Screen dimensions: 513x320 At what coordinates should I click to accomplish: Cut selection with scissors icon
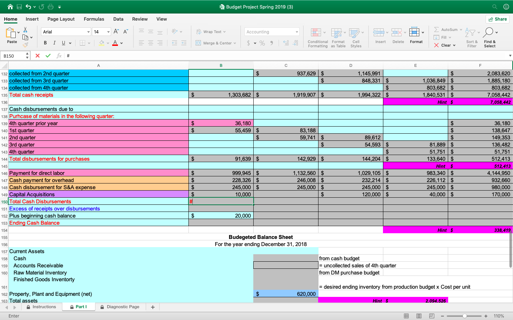25,30
